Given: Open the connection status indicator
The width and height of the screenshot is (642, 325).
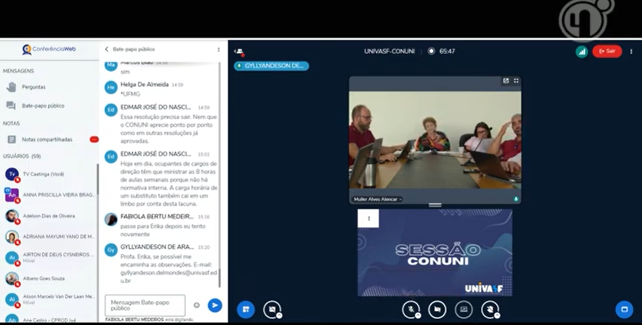Looking at the screenshot, I should pyautogui.click(x=581, y=52).
